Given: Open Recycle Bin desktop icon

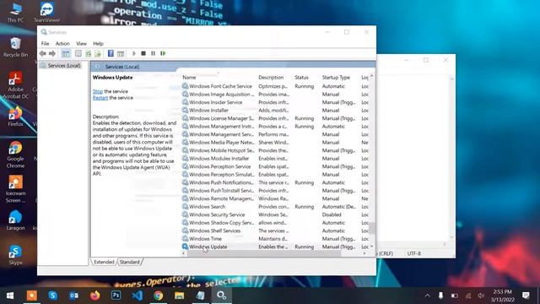Looking at the screenshot, I should pyautogui.click(x=15, y=47).
